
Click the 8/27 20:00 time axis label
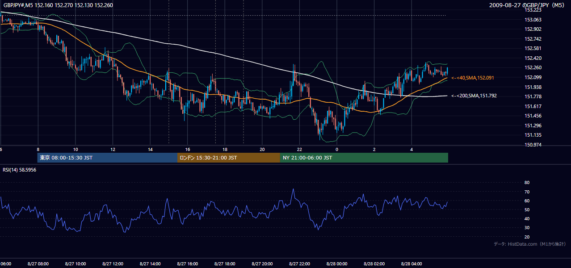tap(262, 264)
